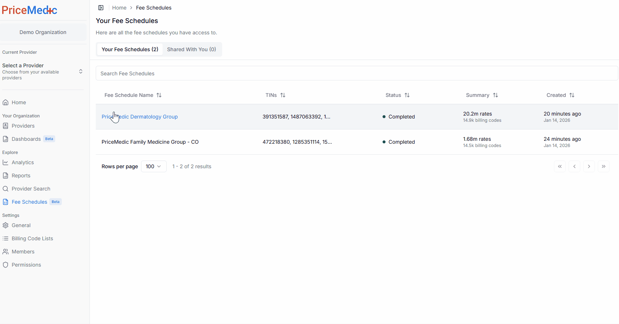Click the Billing Code Lists list icon
The width and height of the screenshot is (619, 324).
click(5, 238)
